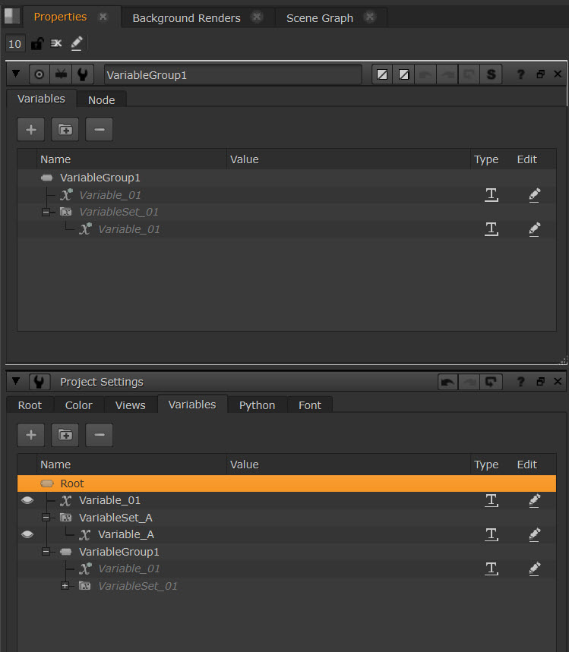Screen dimensions: 569x652
Task: Click the clear all panels icon
Action: (56, 44)
